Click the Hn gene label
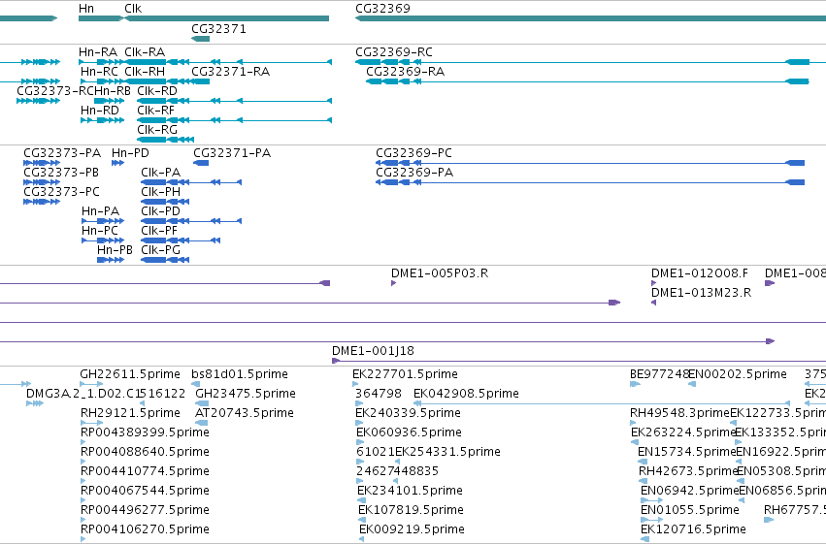Image resolution: width=826 pixels, height=544 pixels. (x=85, y=9)
